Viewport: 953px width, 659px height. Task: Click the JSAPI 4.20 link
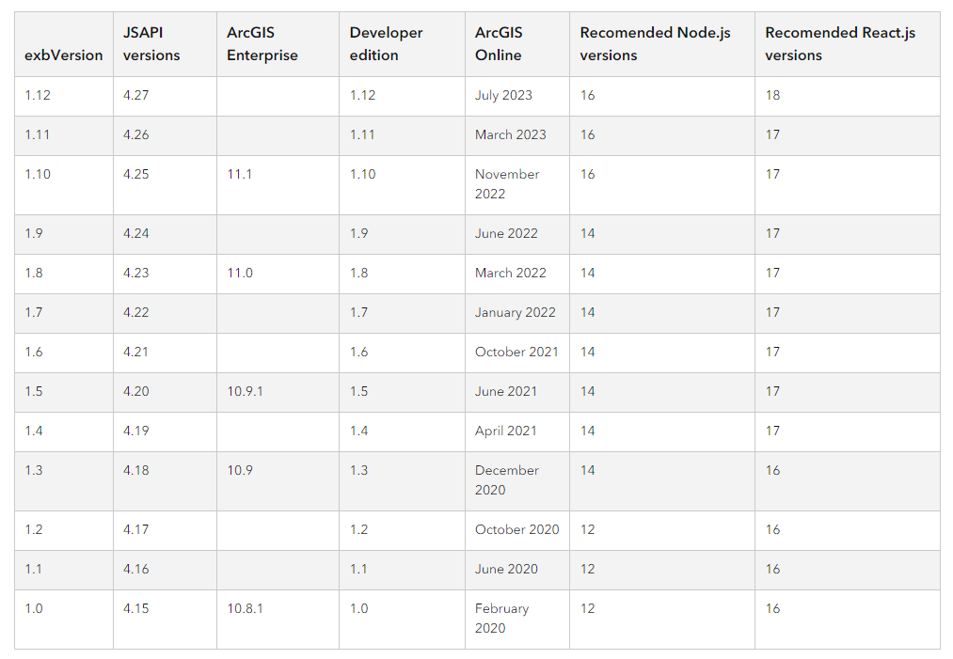click(x=135, y=391)
